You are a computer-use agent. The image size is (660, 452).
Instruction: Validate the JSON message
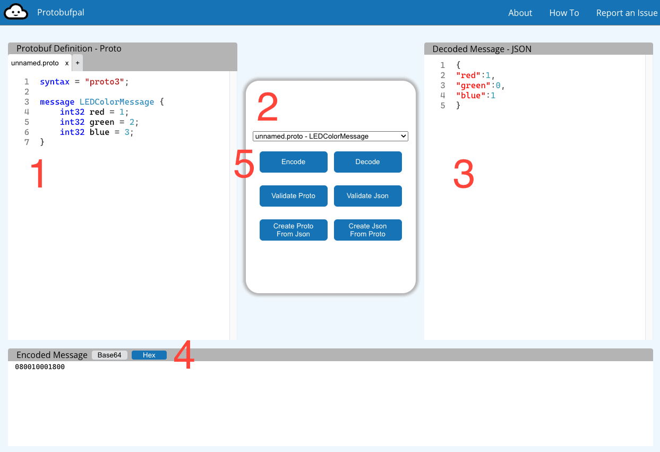coord(367,196)
